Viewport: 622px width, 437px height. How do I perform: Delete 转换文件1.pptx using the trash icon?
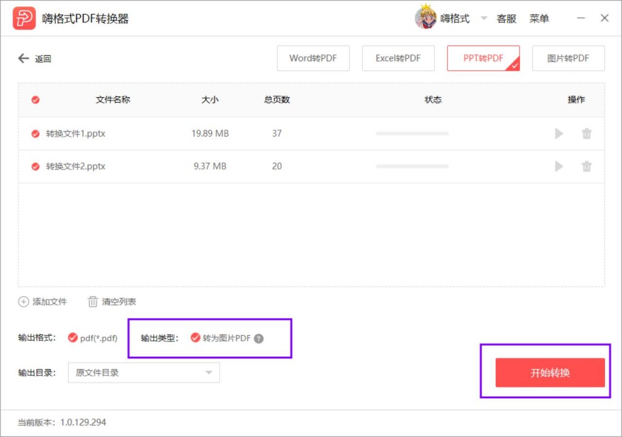pyautogui.click(x=587, y=134)
